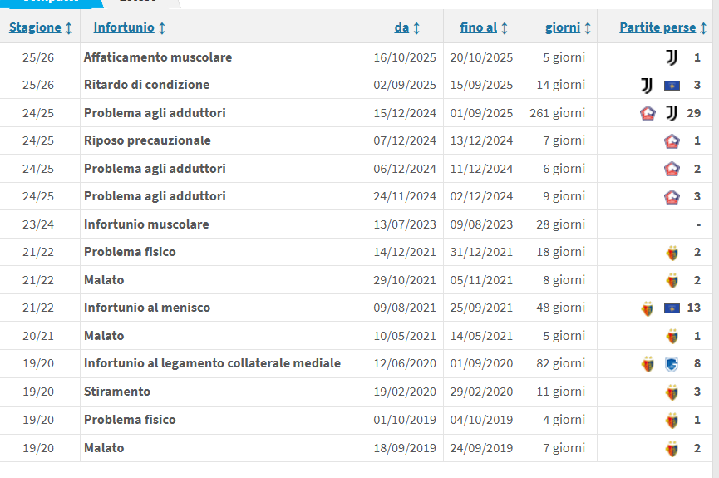The image size is (719, 478).
Task: Click Basel crest in the 18/09/2019 Malato row
Action: click(672, 448)
